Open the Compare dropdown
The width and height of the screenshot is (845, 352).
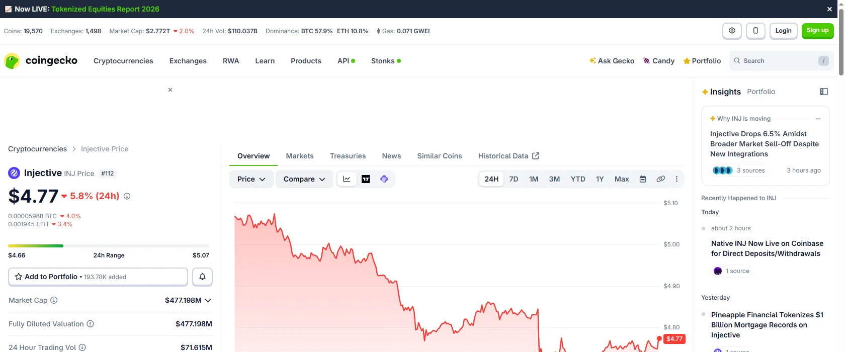tap(304, 179)
